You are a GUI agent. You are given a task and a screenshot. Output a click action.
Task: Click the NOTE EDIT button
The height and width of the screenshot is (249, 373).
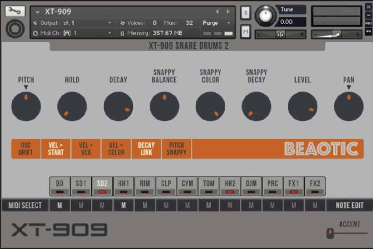pyautogui.click(x=349, y=205)
